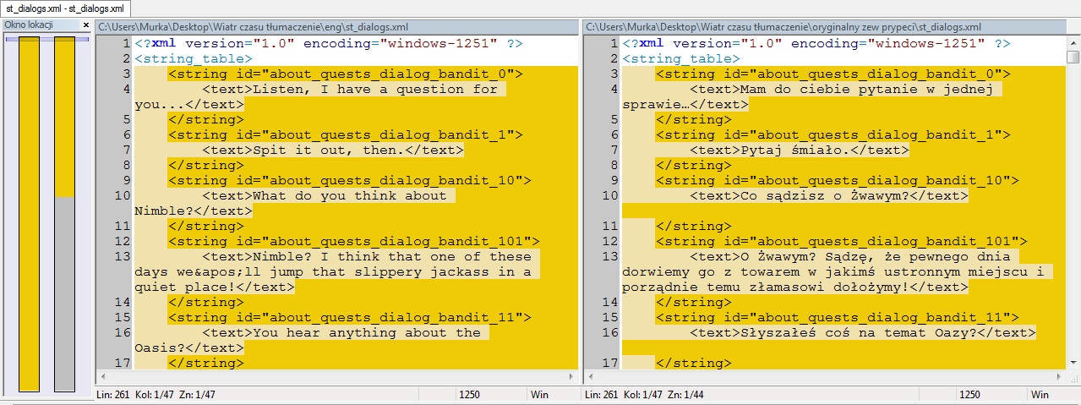Click the Win line-ending indicator for the Polish pane
1081x405 pixels.
point(1040,395)
